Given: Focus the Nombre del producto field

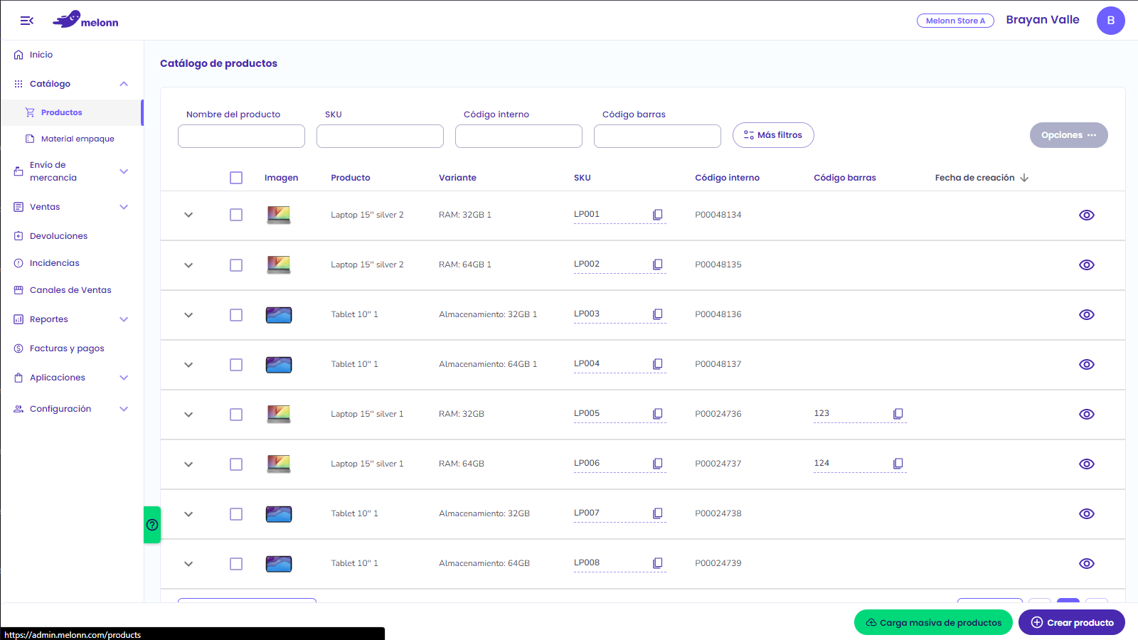Looking at the screenshot, I should click(241, 136).
